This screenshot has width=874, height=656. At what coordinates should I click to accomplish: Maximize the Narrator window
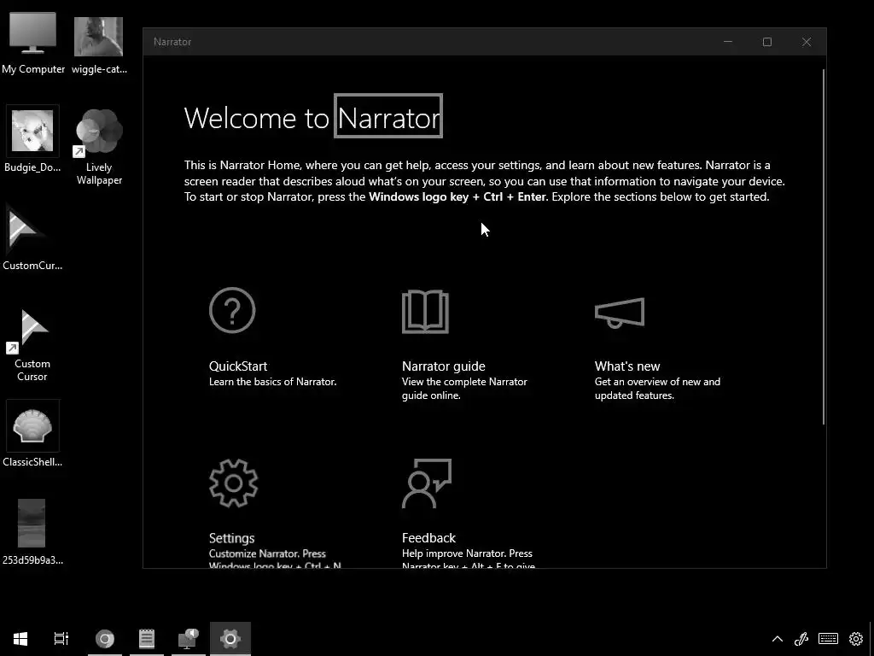pos(767,42)
